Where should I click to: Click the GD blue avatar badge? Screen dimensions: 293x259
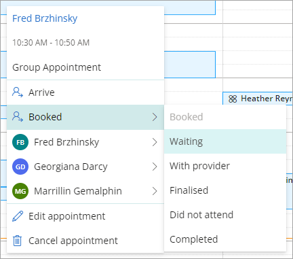tap(20, 167)
